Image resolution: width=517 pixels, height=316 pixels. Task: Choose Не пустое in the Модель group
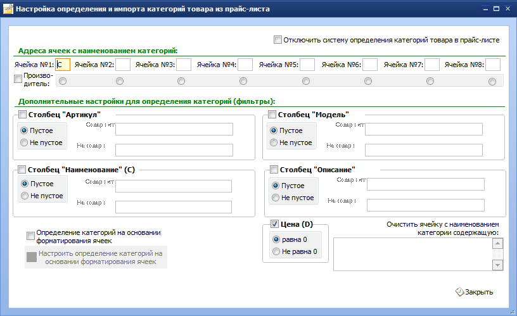[274, 142]
